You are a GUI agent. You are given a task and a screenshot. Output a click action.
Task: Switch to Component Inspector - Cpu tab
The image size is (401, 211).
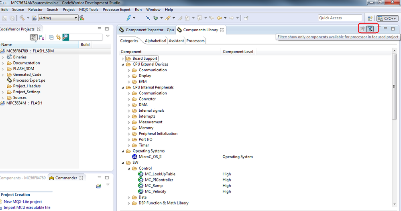[x=146, y=30]
